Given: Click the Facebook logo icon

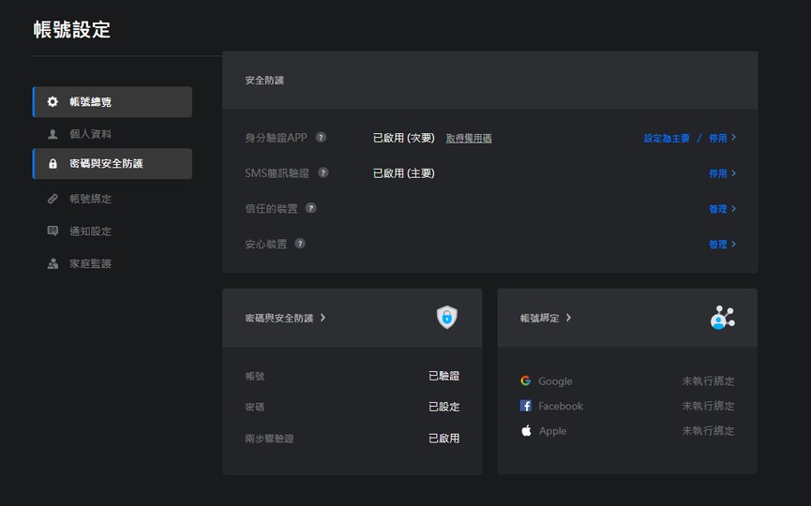Looking at the screenshot, I should tap(525, 406).
